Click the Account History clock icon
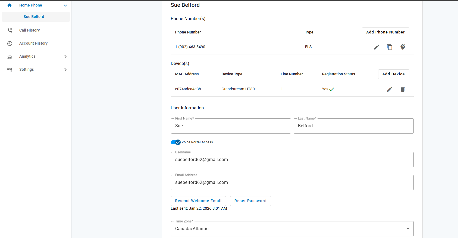This screenshot has height=238, width=458. pos(10,44)
